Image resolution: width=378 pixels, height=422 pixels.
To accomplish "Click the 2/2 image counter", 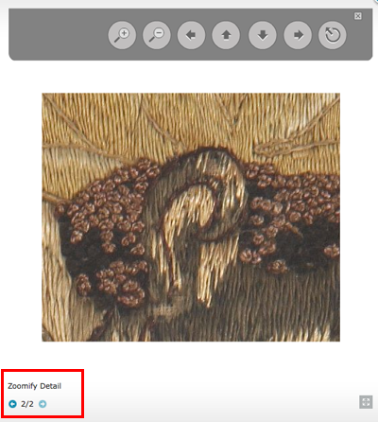I will coord(27,404).
